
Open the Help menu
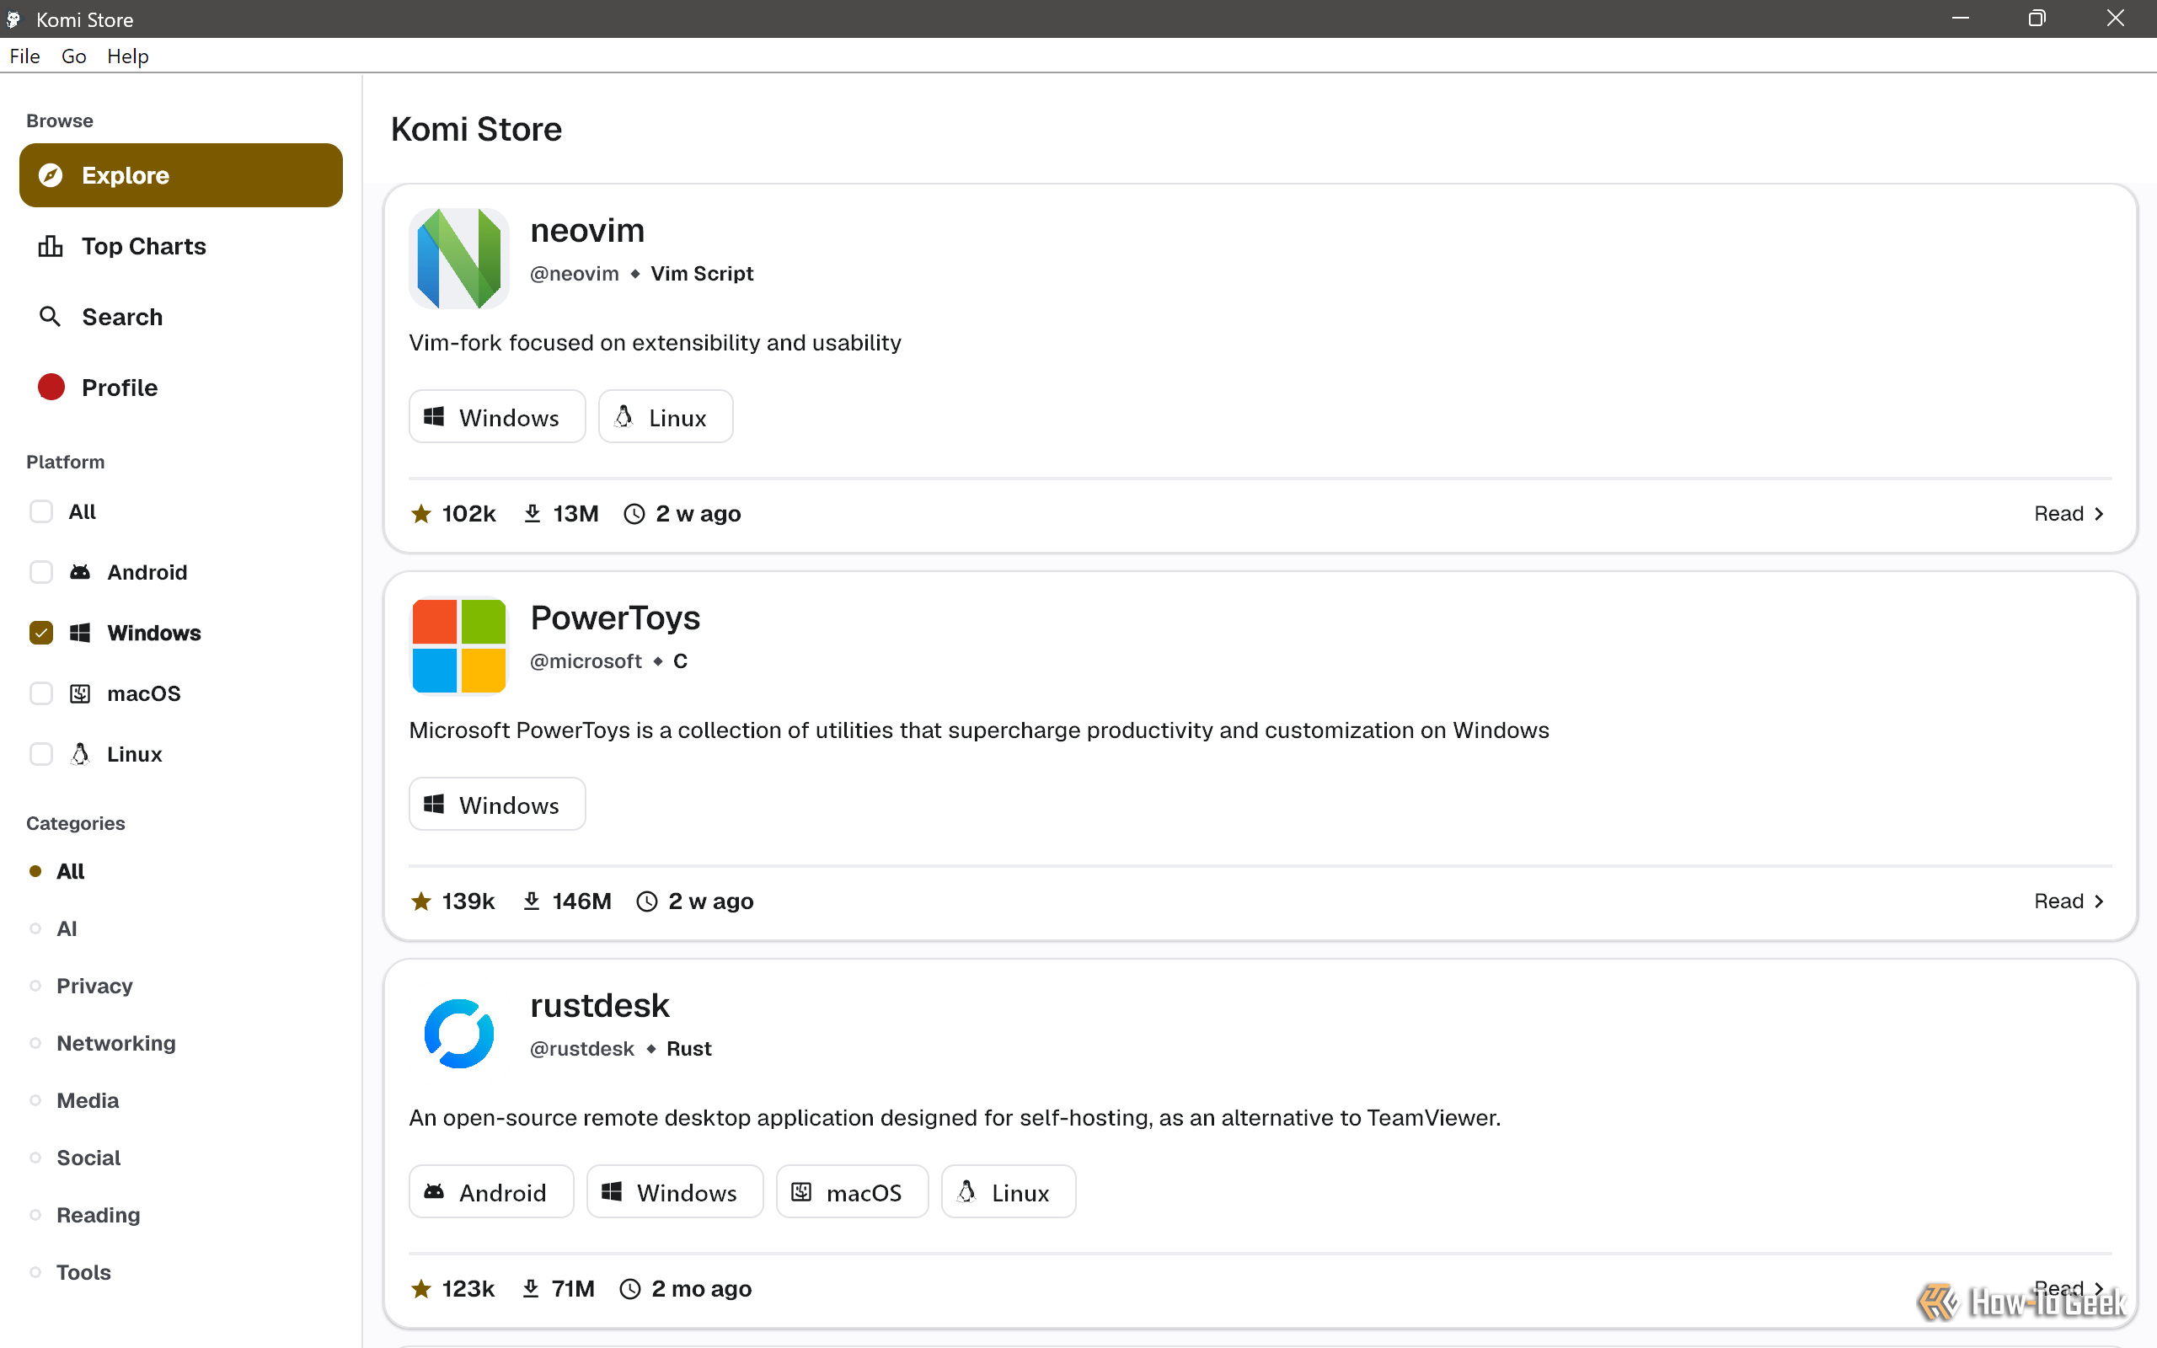[127, 56]
